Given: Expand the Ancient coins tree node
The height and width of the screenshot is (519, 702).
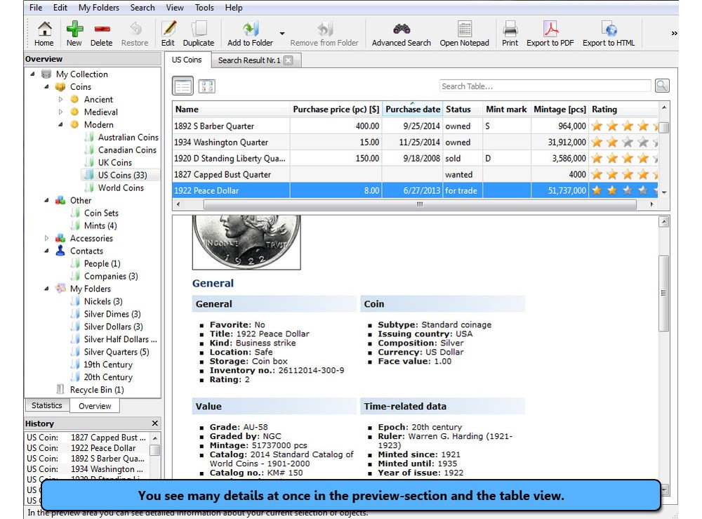Looking at the screenshot, I should tap(60, 99).
